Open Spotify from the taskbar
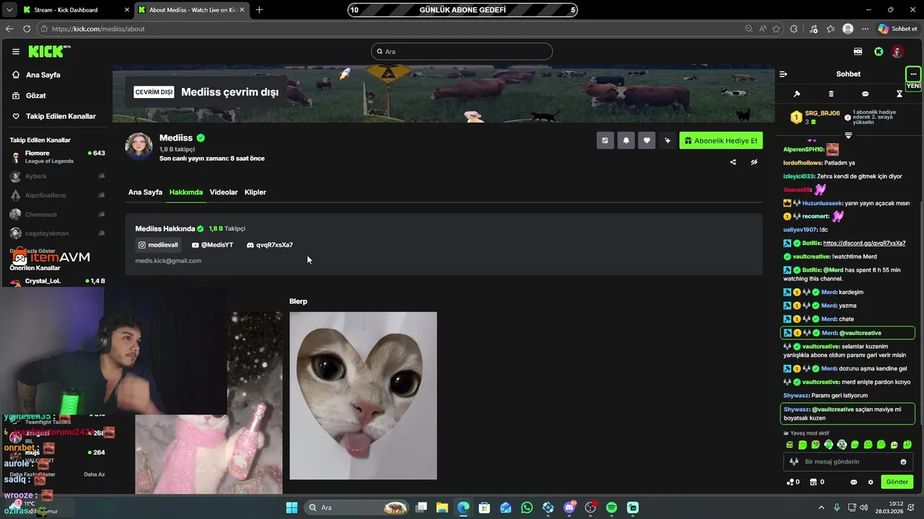Viewport: 924px width, 519px height. coord(611,507)
